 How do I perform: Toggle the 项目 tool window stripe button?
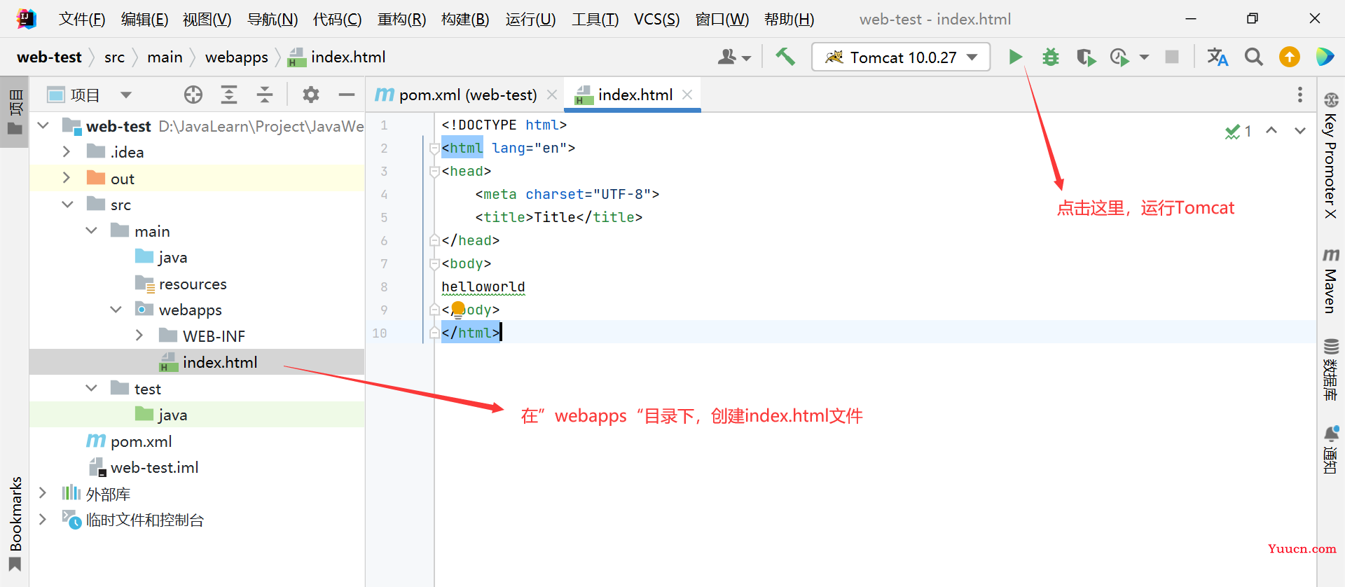(15, 111)
